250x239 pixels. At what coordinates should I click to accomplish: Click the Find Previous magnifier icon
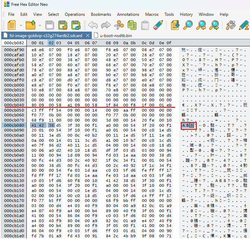click(x=201, y=25)
